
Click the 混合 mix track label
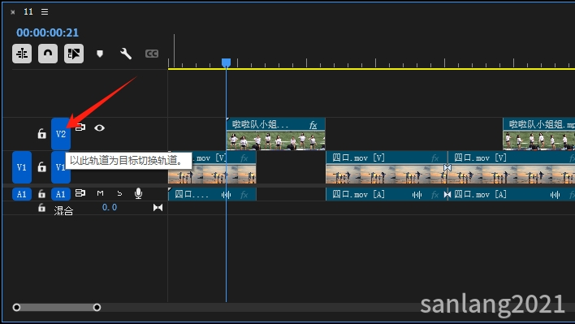click(63, 210)
